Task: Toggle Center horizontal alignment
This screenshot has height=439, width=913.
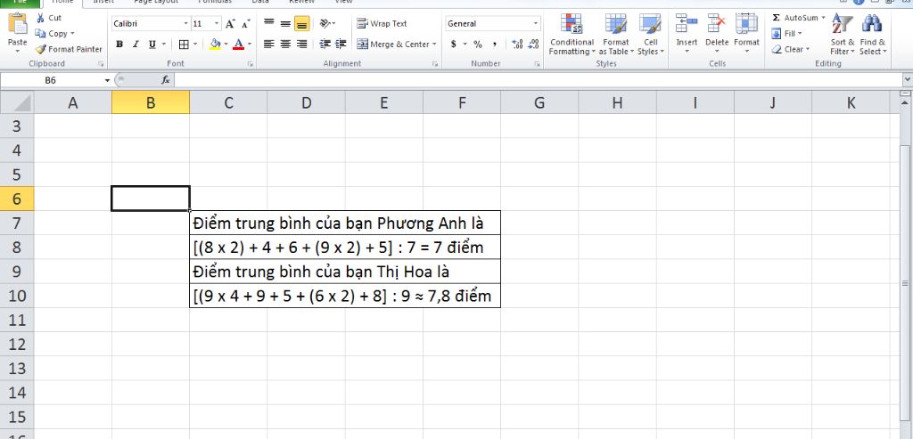Action: (x=285, y=45)
